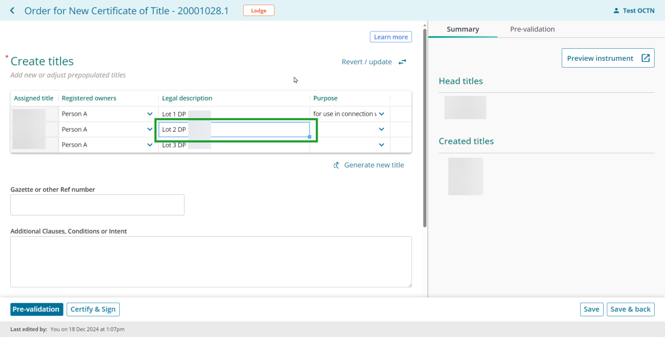Click the Learn more button
Screen dimensions: 665x337
390,37
